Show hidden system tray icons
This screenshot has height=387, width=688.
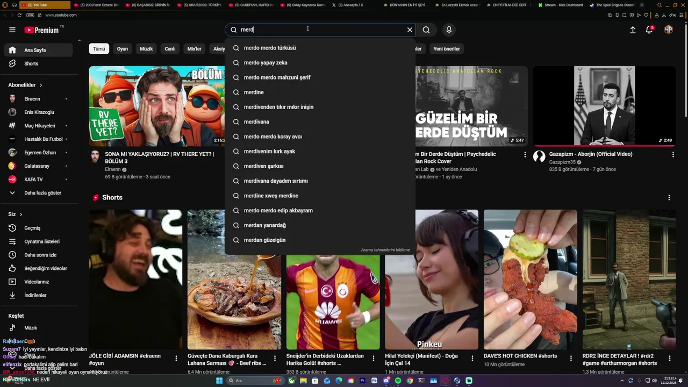click(622, 381)
